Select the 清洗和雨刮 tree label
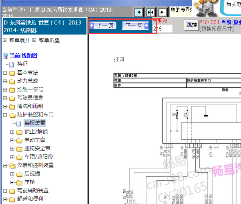Image resolution: width=241 pixels, height=204 pixels. click(x=30, y=106)
